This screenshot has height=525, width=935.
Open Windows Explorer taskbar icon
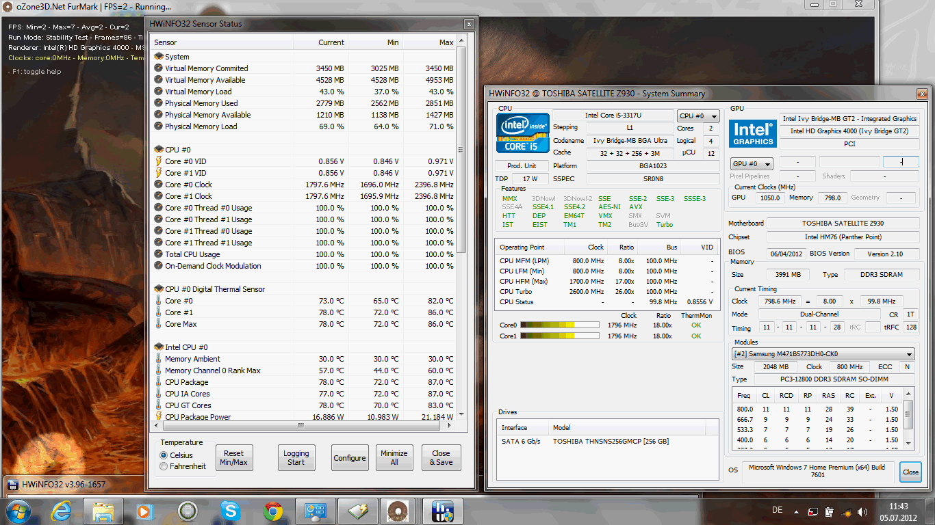pos(103,511)
